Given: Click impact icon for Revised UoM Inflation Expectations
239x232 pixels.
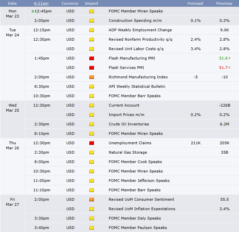Looking at the screenshot, I should click(92, 209).
